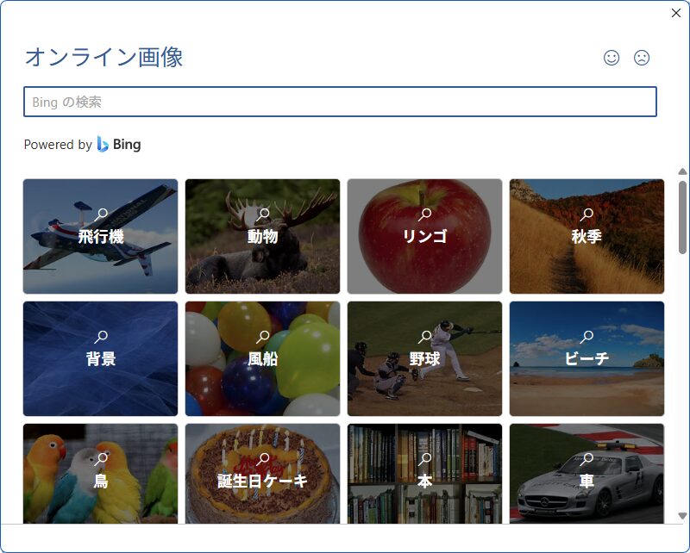The height and width of the screenshot is (553, 690).
Task: Choose the リンゴ apple category tile
Action: 424,236
